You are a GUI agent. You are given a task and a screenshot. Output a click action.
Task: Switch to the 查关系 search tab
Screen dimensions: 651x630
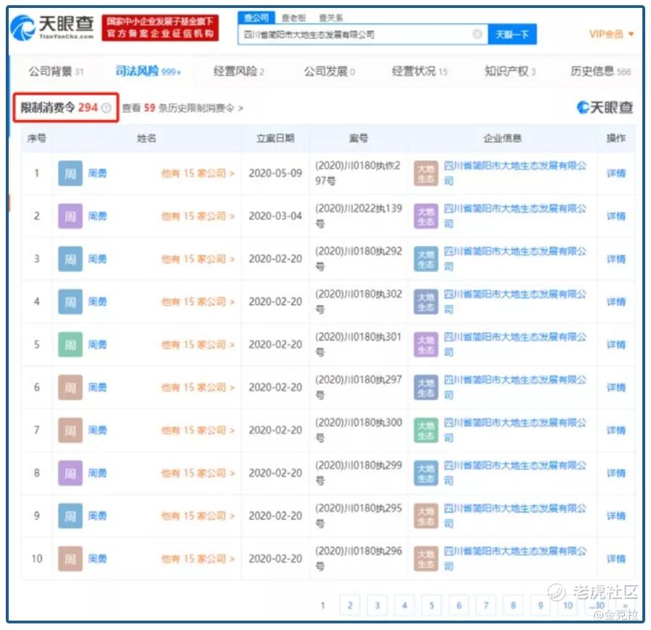point(331,17)
